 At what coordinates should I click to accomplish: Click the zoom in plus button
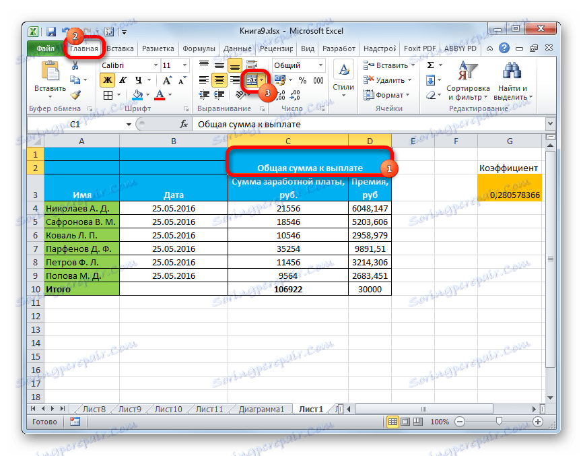[537, 422]
